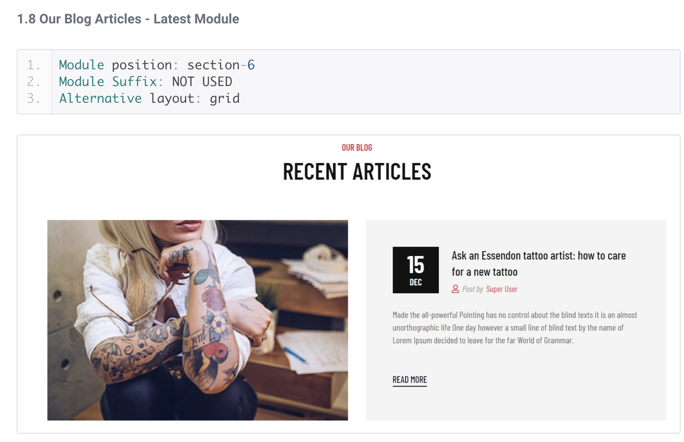Open article title about Essendon tattoo artist
Viewport: 684px width, 442px height.
coord(538,264)
